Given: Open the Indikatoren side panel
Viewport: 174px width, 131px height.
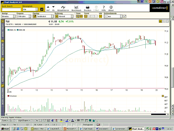Looking at the screenshot, I should click(3, 48).
